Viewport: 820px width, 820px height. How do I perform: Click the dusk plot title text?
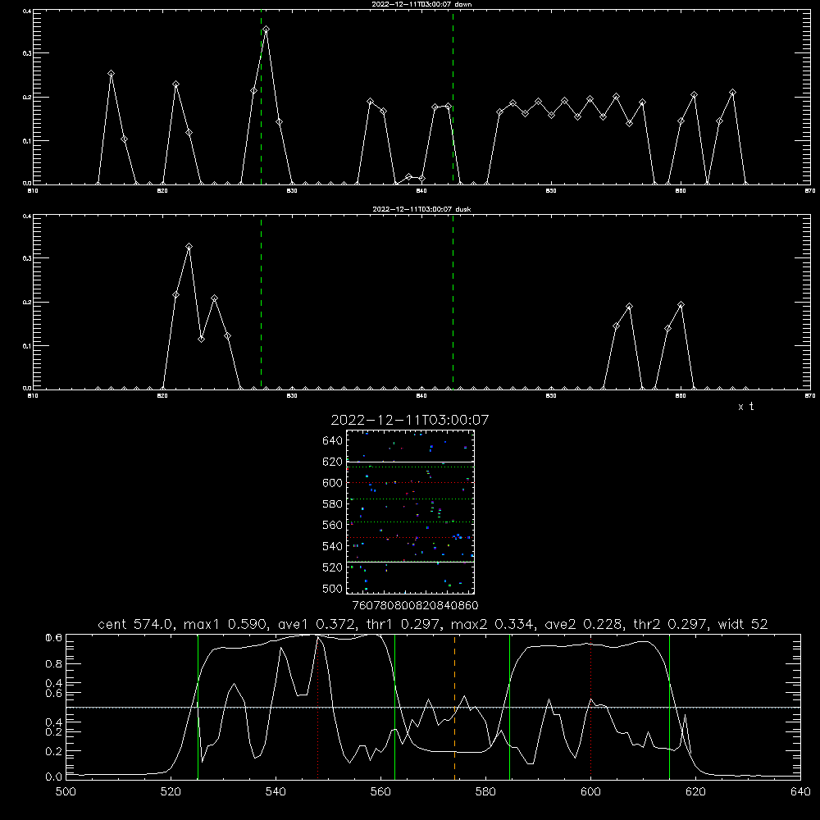pyautogui.click(x=421, y=209)
